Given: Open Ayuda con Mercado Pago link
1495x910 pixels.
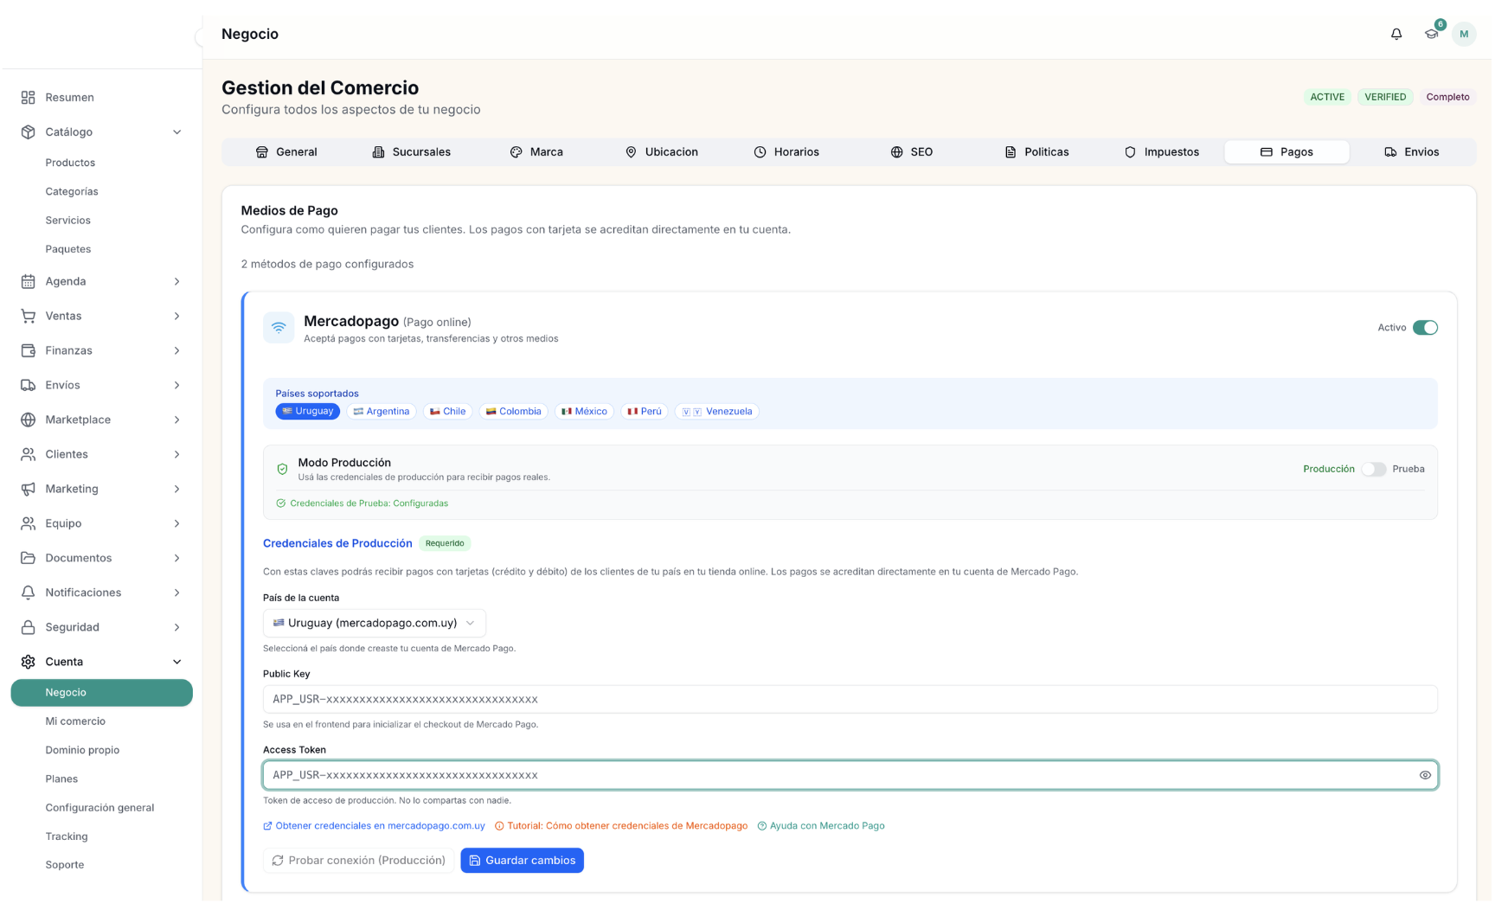Looking at the screenshot, I should point(821,826).
